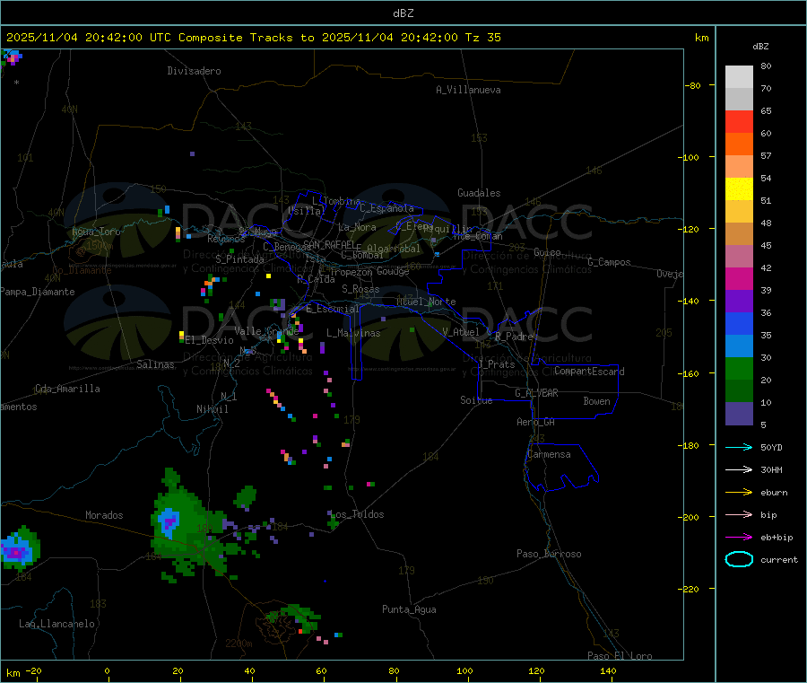The width and height of the screenshot is (807, 683).
Task: Click the 'Aero_GA' place label
Action: (x=535, y=422)
